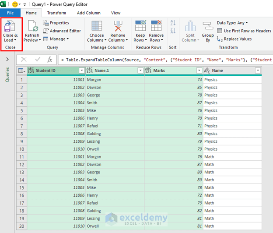Screen dimensions: 273x233
Task: Open the File tab
Action: (10, 13)
